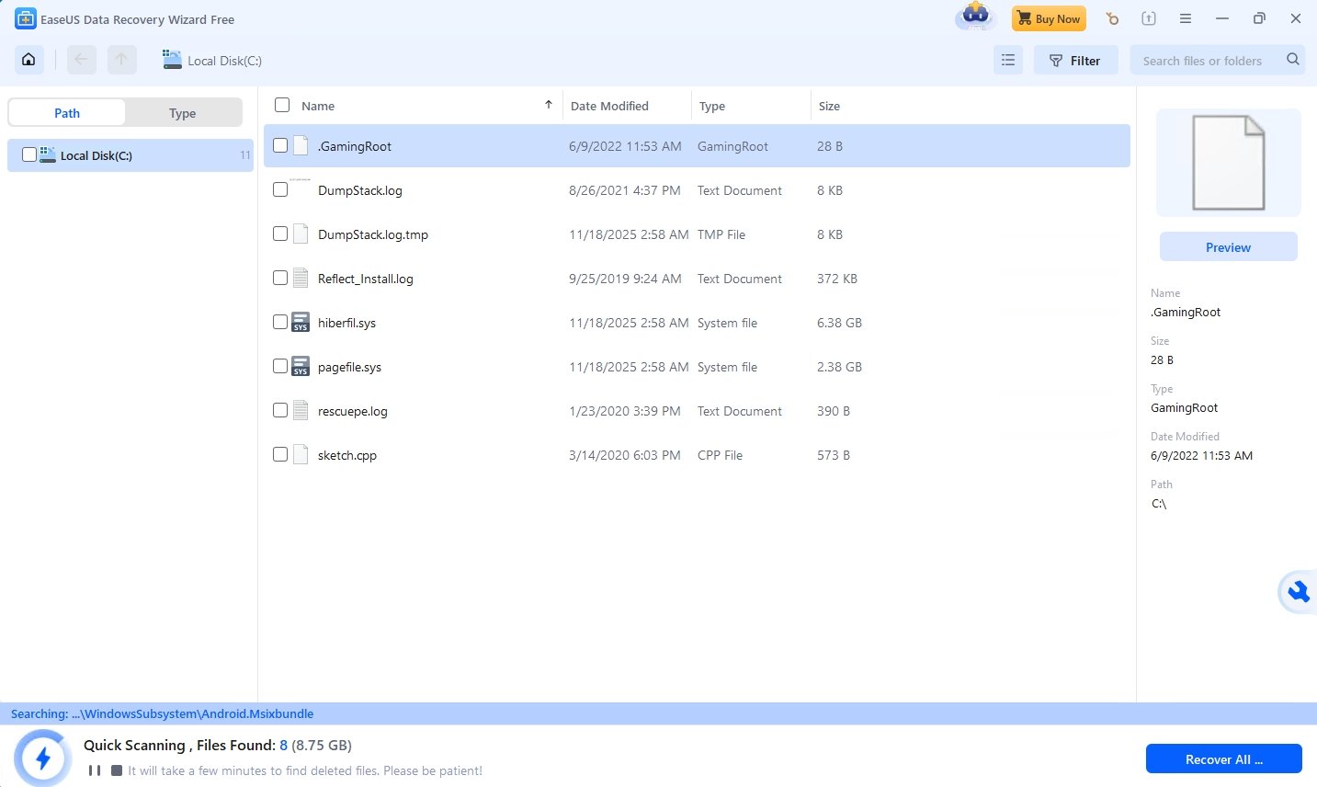Click the search magnifier icon

coord(1293,60)
